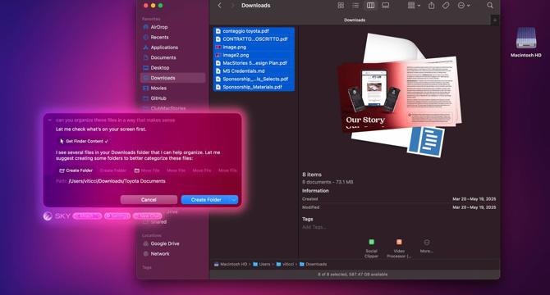Image resolution: width=550 pixels, height=295 pixels.
Task: Switch Finder to icon view
Action: pyautogui.click(x=341, y=5)
